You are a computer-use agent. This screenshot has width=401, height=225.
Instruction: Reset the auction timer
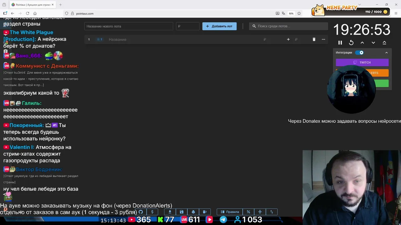pyautogui.click(x=351, y=42)
